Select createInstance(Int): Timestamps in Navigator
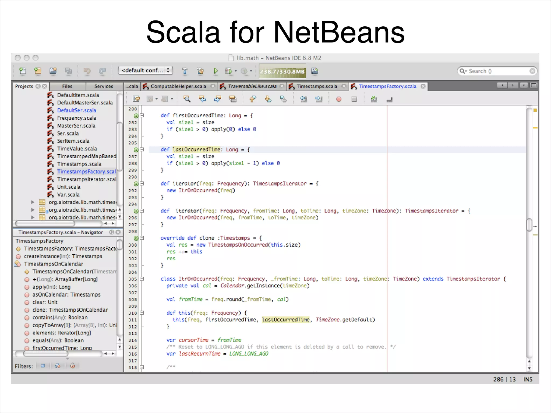551x413 pixels. pyautogui.click(x=63, y=256)
